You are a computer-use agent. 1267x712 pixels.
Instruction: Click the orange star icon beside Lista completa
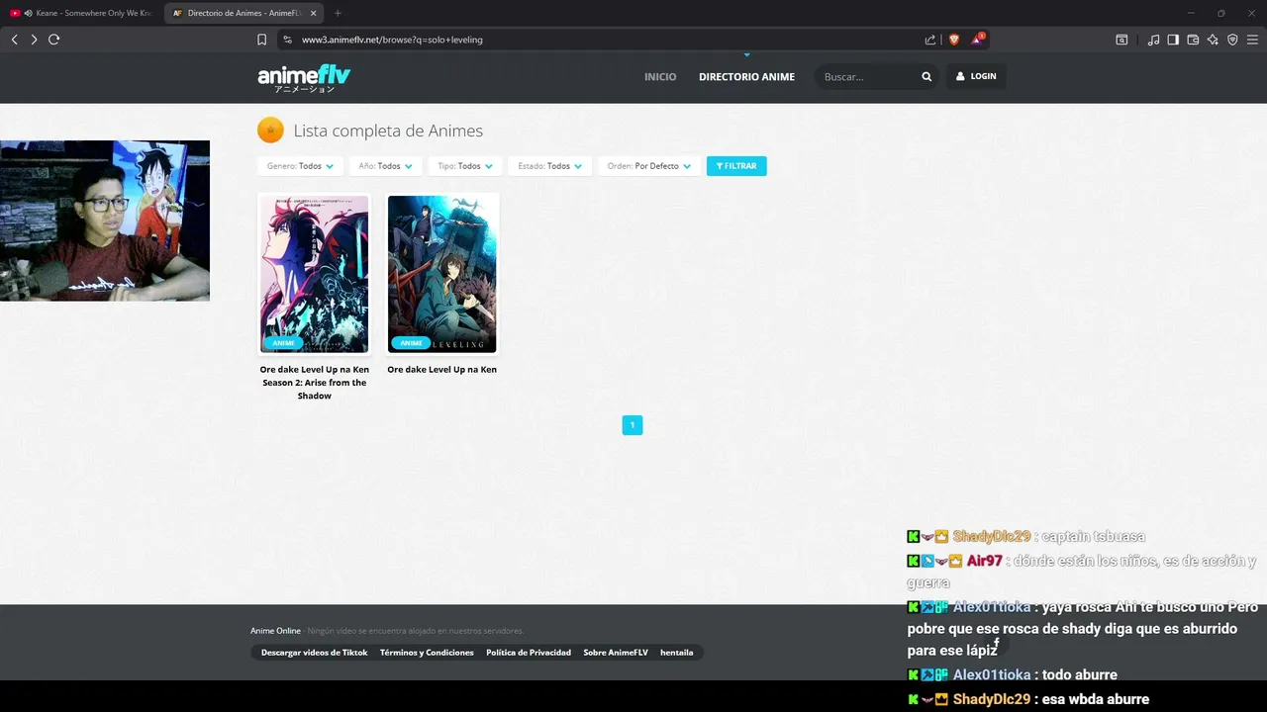tap(270, 131)
